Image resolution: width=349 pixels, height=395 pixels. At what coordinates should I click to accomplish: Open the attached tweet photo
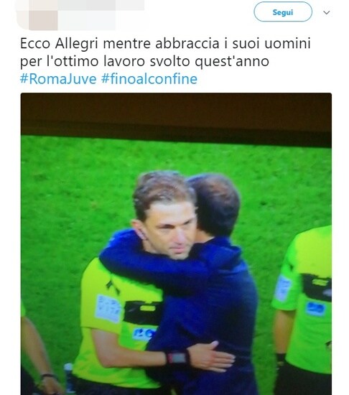[176, 243]
